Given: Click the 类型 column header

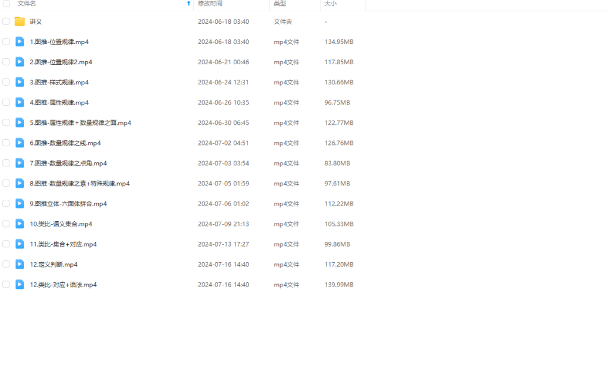Looking at the screenshot, I should pos(280,4).
